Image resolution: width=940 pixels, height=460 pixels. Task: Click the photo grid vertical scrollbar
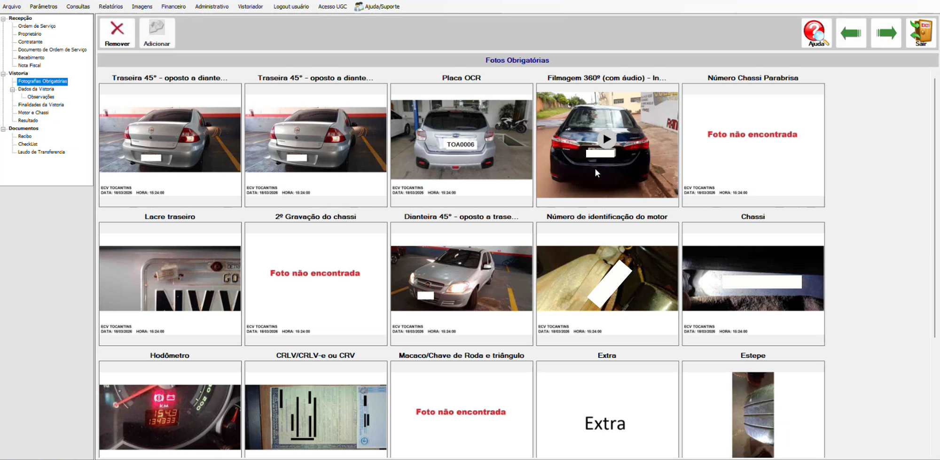click(934, 207)
